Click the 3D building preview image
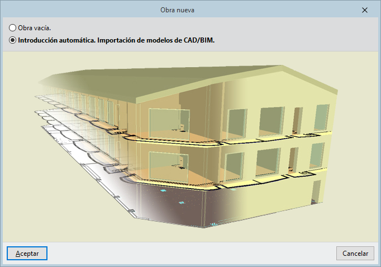The image size is (381, 267). (190, 147)
